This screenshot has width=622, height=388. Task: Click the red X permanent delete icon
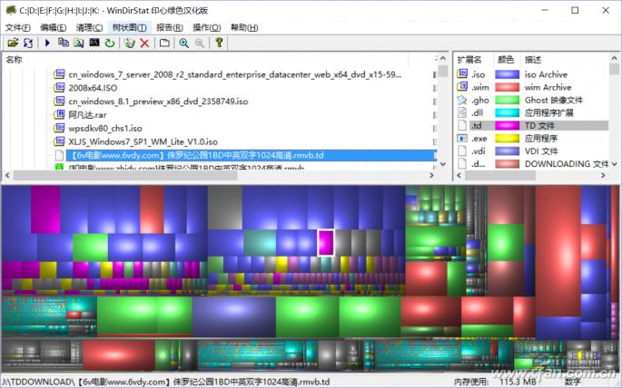click(x=144, y=43)
